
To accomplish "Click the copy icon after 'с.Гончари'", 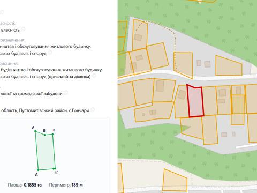I will pos(93,109).
